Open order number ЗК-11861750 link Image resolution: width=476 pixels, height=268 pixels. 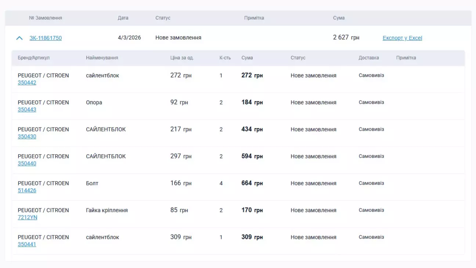point(46,38)
